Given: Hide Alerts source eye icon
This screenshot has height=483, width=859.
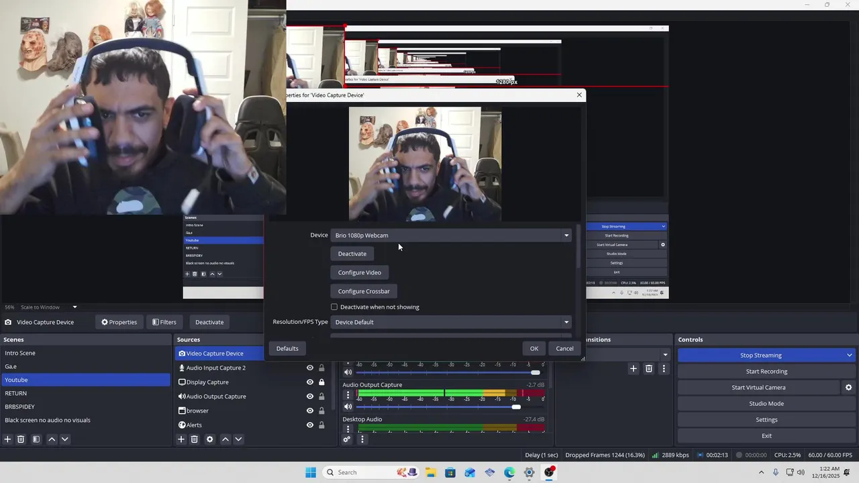Looking at the screenshot, I should click(309, 425).
